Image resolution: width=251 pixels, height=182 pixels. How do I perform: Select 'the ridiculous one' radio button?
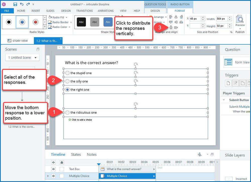67,113
